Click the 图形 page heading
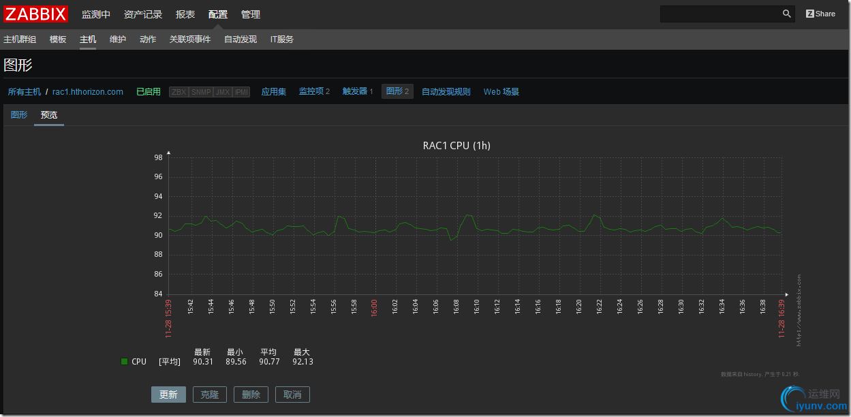This screenshot has width=851, height=417. (18, 65)
